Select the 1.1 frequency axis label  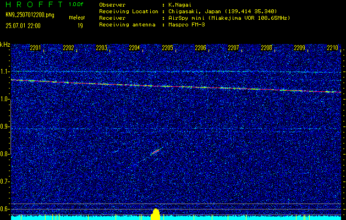(x=4, y=72)
